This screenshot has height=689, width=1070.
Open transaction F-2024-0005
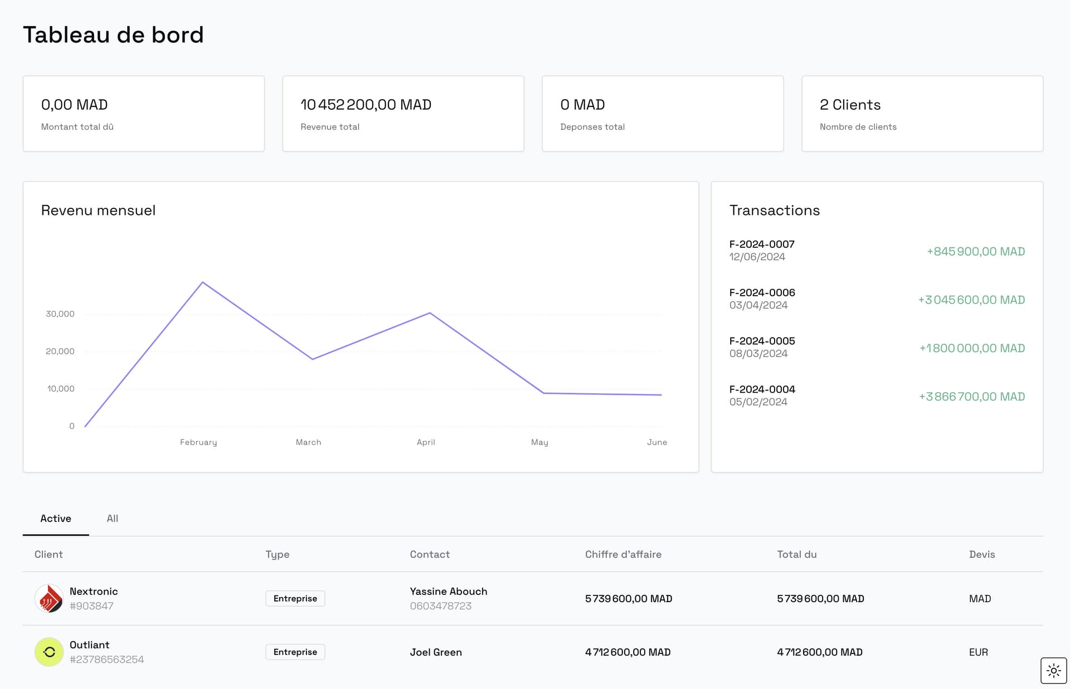pos(877,348)
